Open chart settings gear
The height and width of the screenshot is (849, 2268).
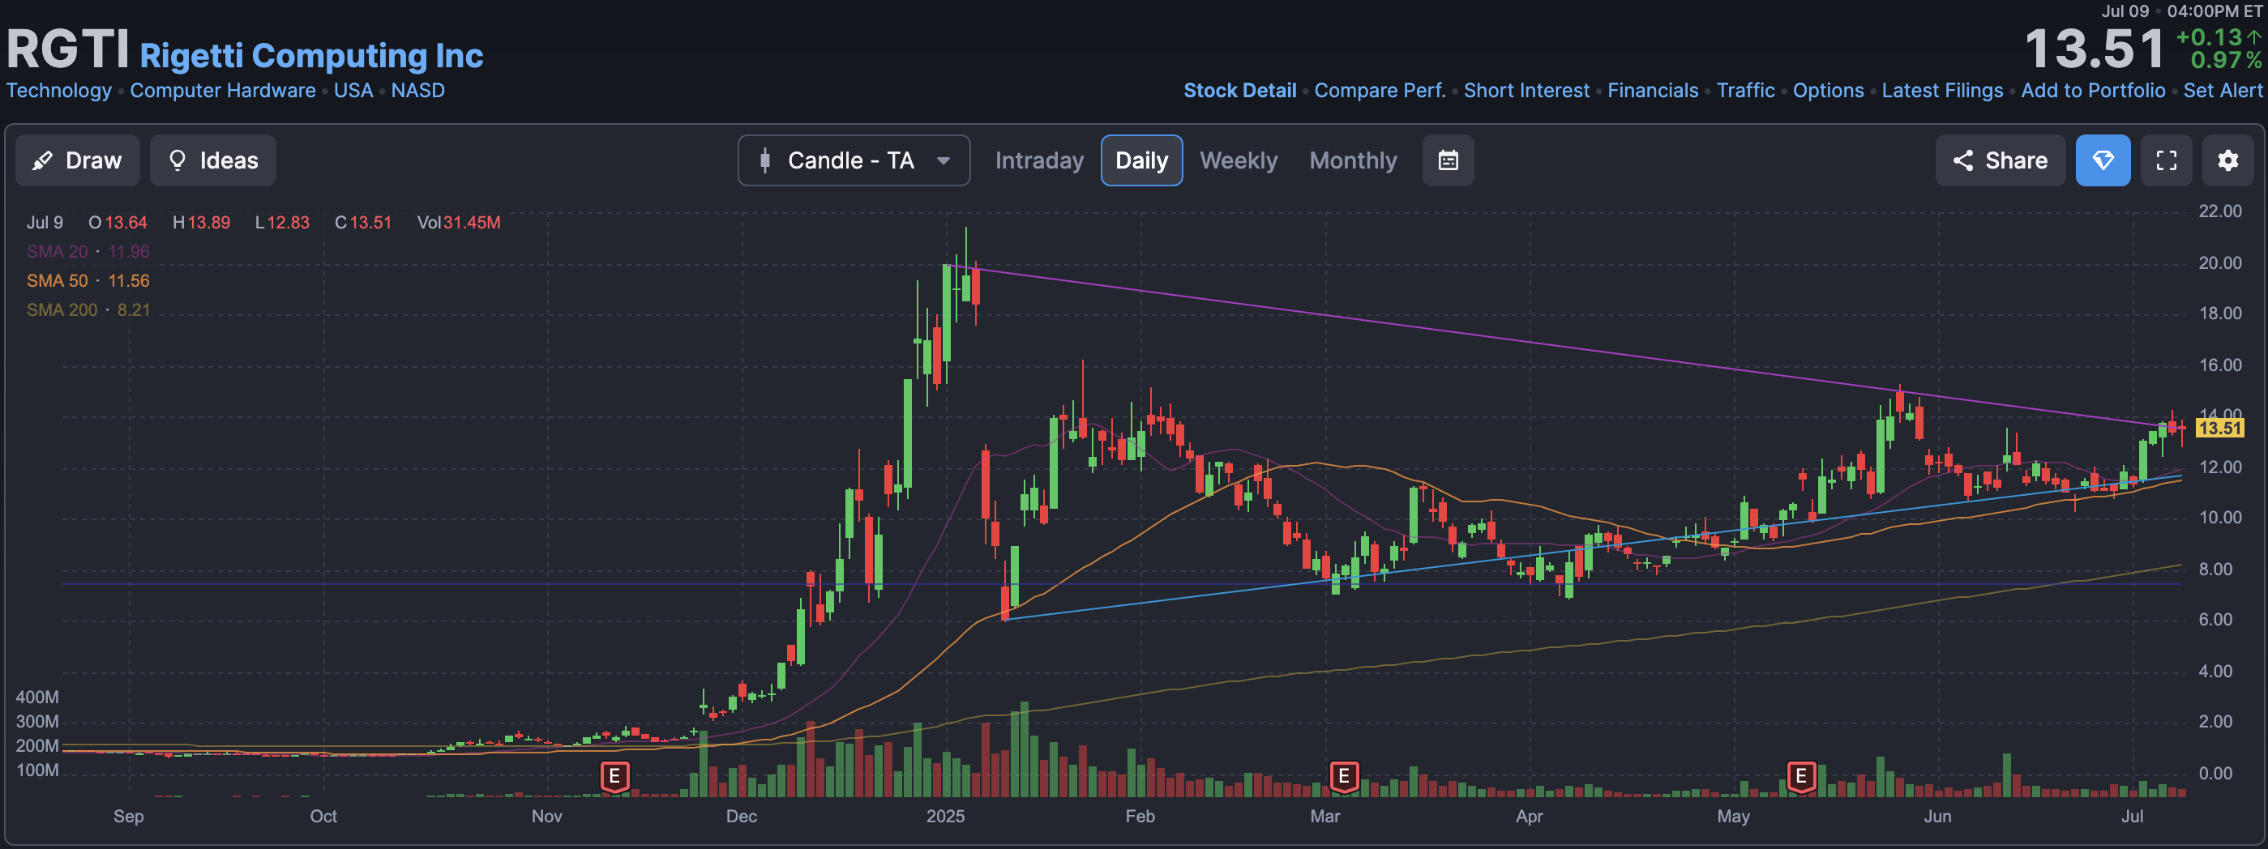2227,160
